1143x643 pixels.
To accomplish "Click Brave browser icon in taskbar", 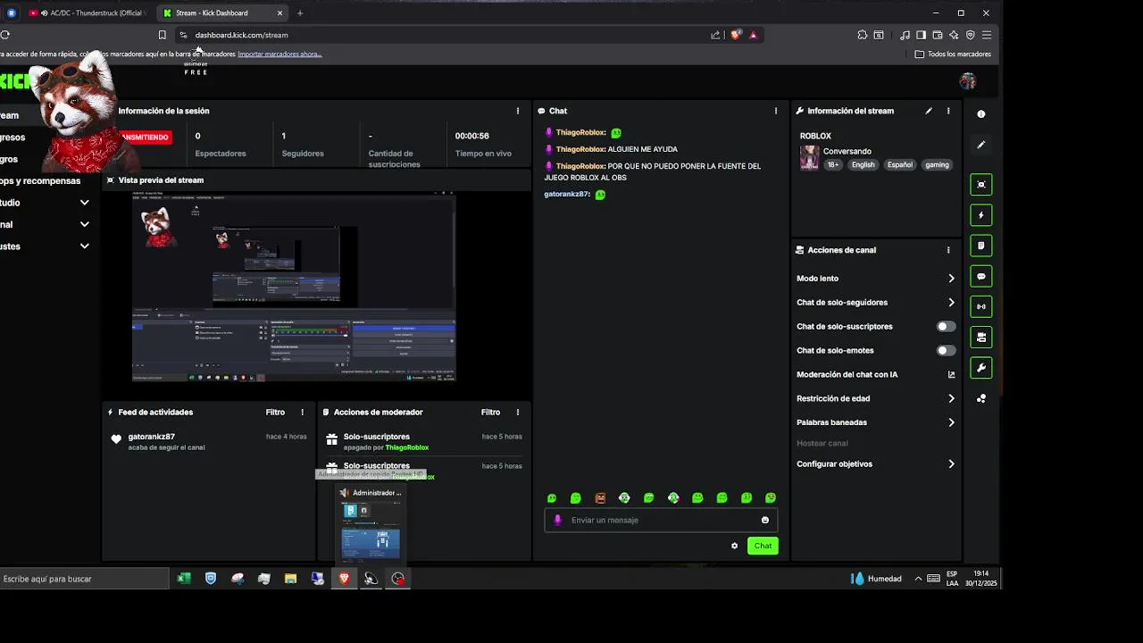I will [x=344, y=579].
